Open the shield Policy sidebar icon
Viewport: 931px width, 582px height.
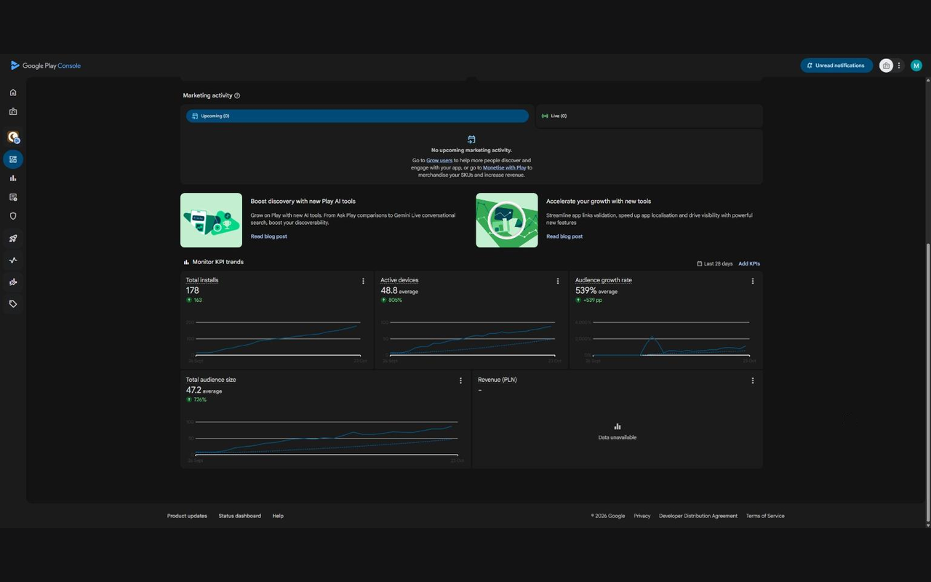pyautogui.click(x=13, y=216)
